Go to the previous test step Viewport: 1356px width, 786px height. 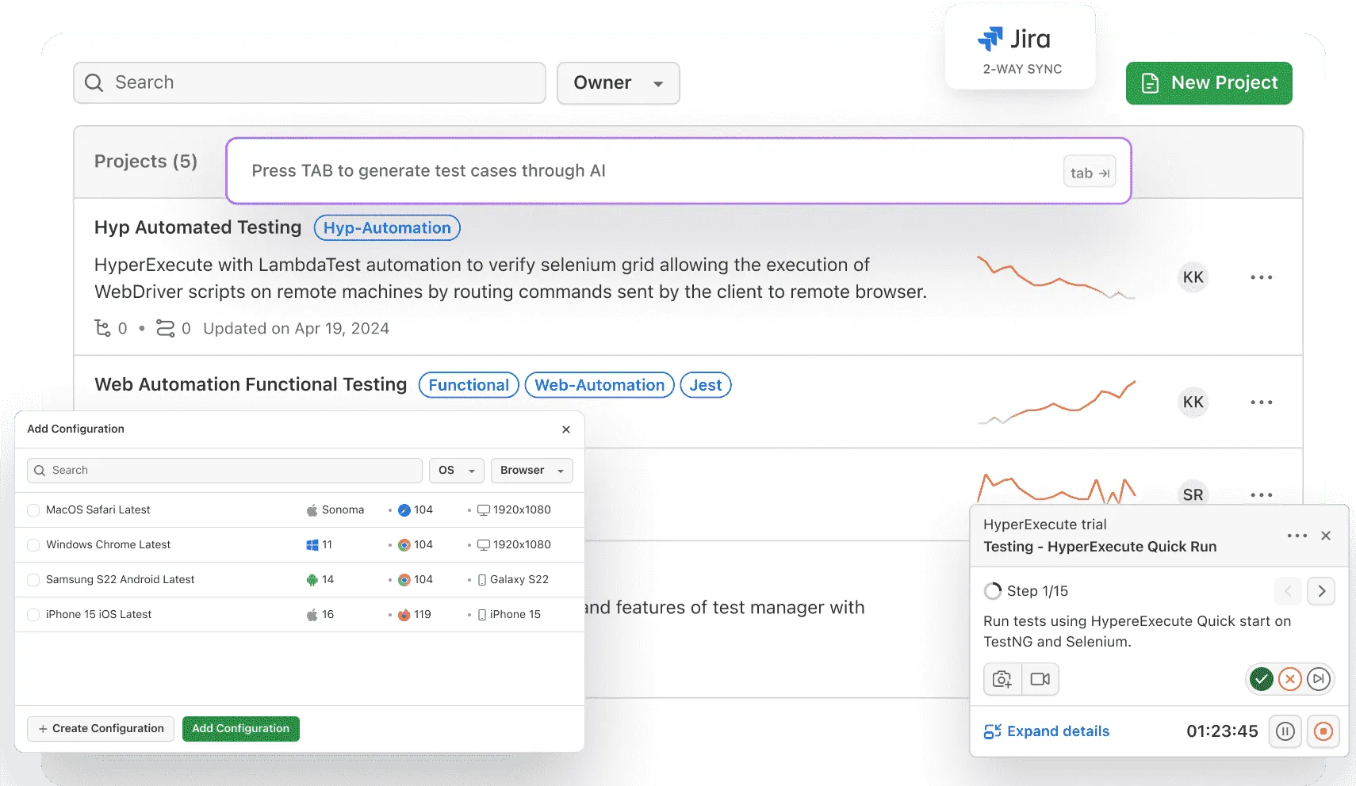[x=1288, y=591]
